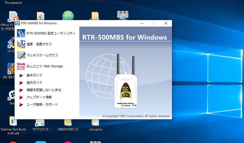This screenshot has height=143, width=244.
Task: Click the red arrow beside 基本ガイド
Action: 21,75
